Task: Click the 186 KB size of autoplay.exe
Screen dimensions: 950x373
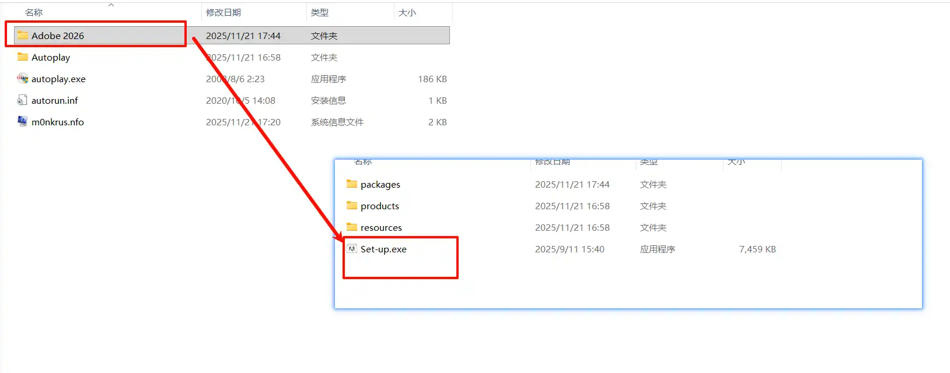Action: pos(432,79)
